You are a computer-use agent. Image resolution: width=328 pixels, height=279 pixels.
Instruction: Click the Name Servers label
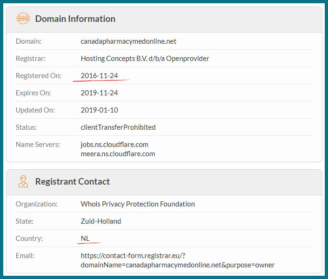[38, 145]
